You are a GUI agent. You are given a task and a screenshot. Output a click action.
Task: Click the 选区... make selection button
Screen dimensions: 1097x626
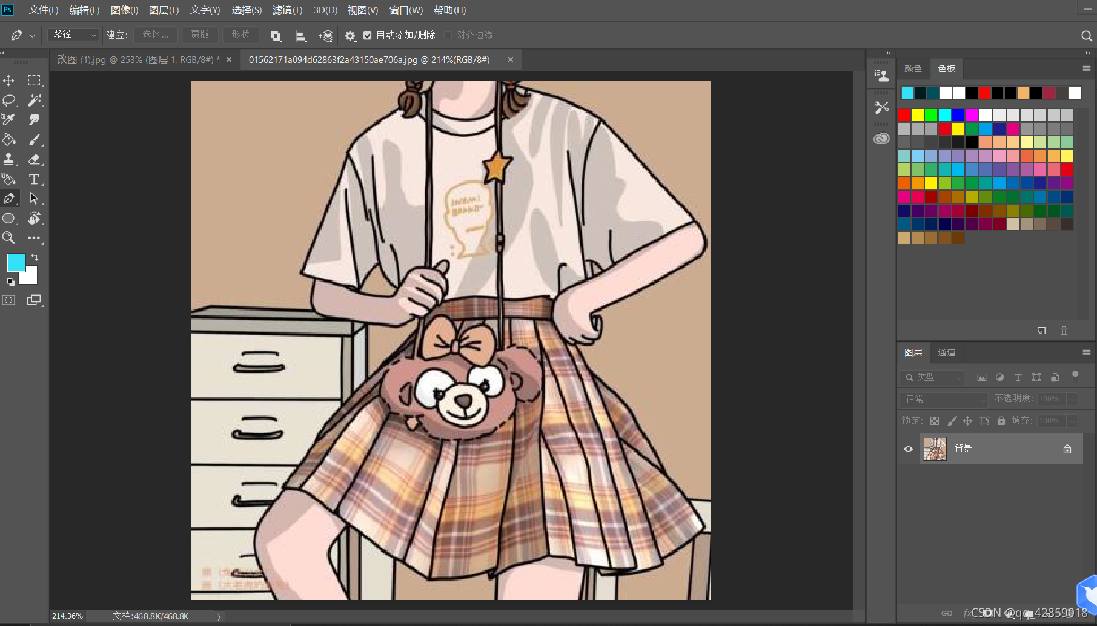click(x=156, y=35)
